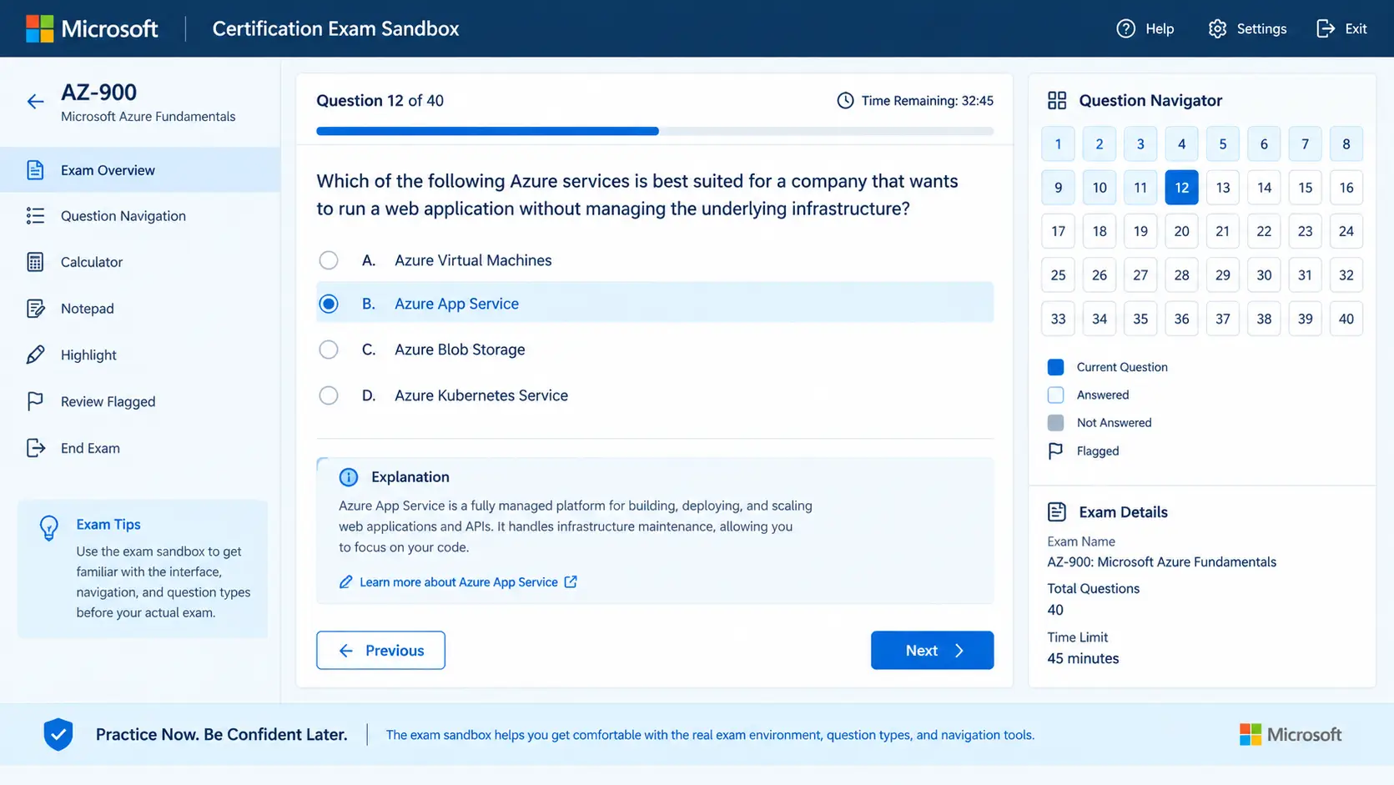Screen dimensions: 1394x785
Task: Jump to question 8 in navigator
Action: (x=1346, y=144)
